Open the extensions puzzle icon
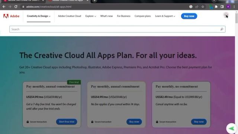238x134 pixels. (x=216, y=7)
